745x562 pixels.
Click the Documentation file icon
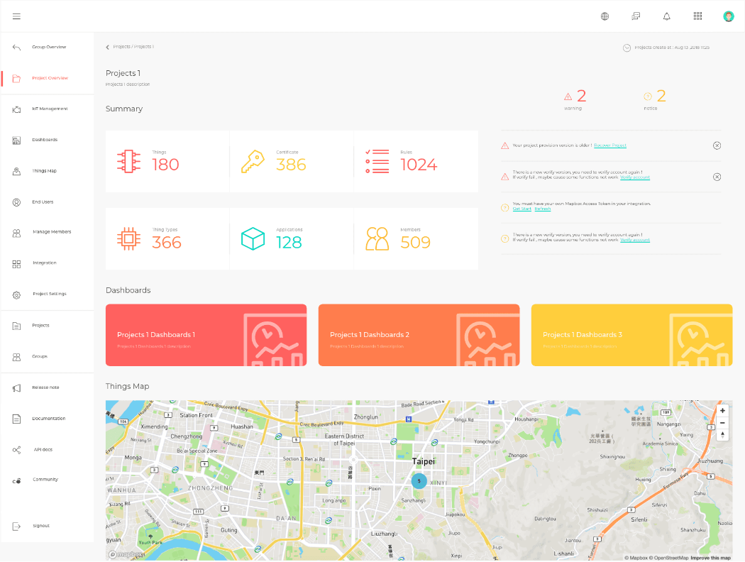(x=16, y=419)
